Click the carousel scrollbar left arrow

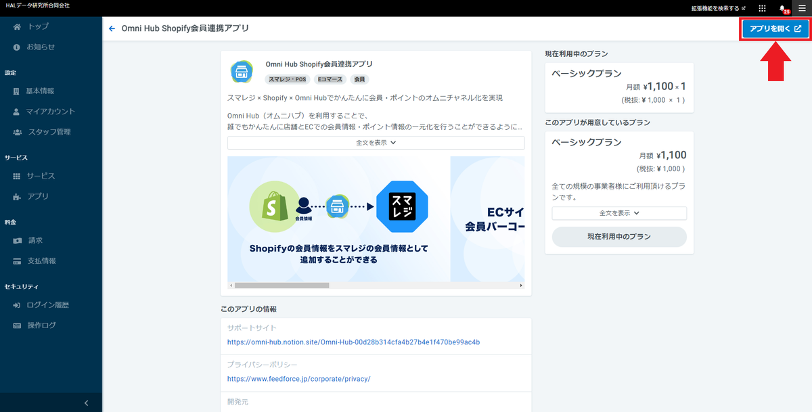231,285
